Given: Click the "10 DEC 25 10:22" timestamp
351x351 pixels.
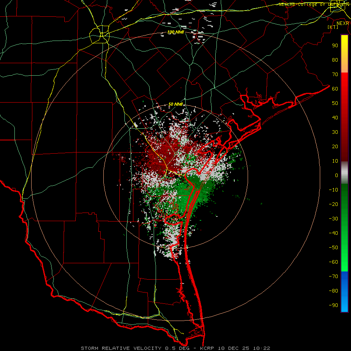Looking at the screenshot, I should (x=243, y=348).
